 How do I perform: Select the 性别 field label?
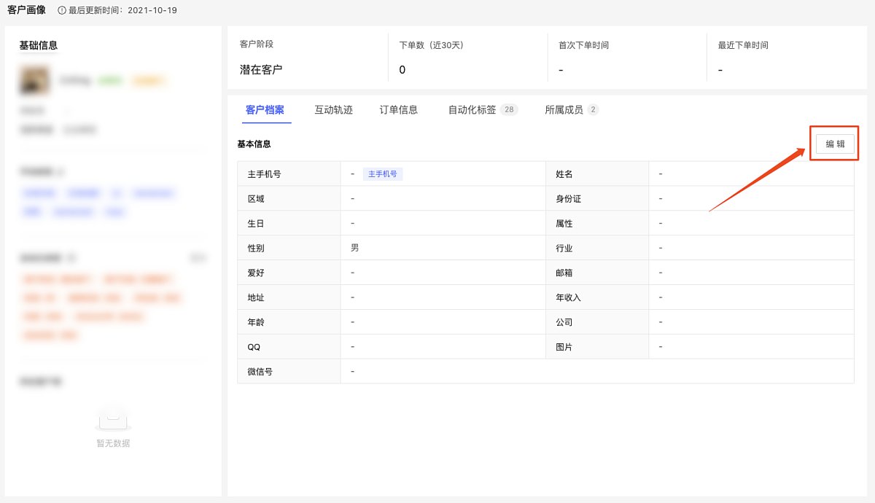point(256,248)
